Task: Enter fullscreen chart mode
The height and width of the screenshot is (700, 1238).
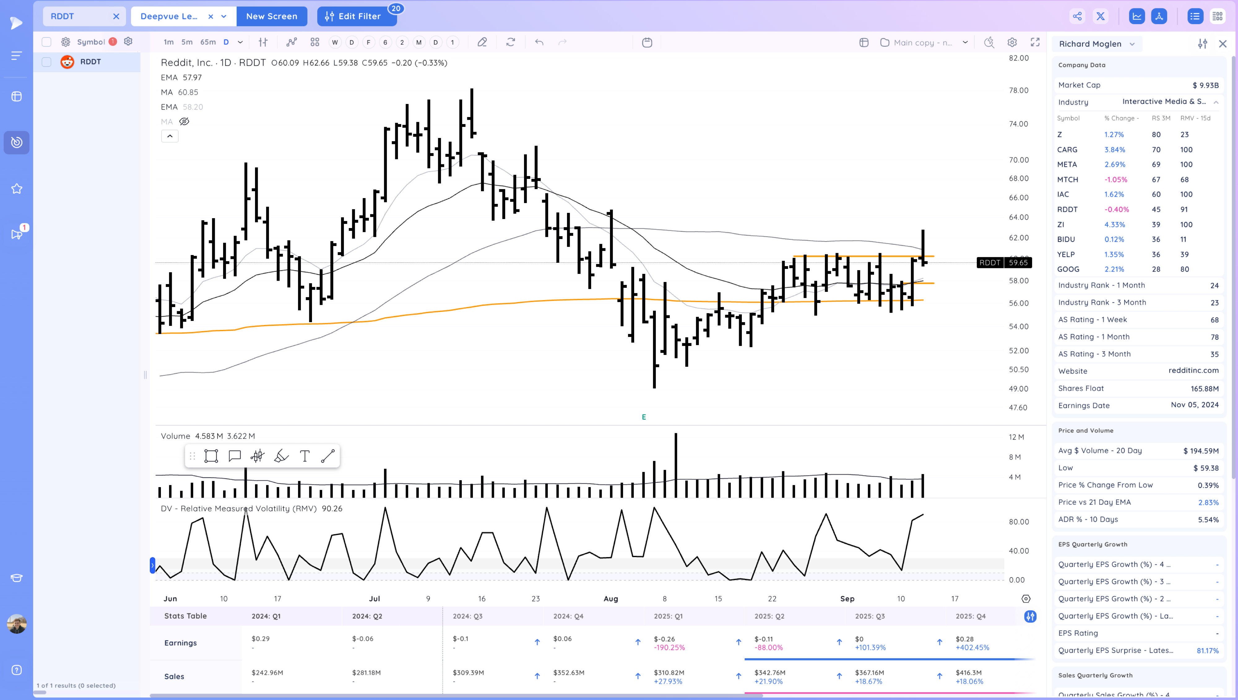Action: tap(1035, 42)
